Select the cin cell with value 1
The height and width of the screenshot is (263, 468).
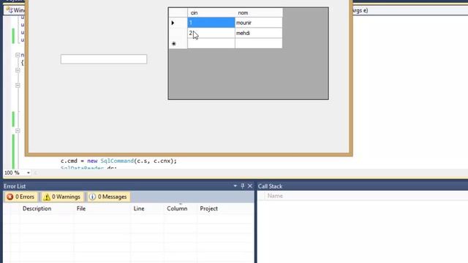211,23
